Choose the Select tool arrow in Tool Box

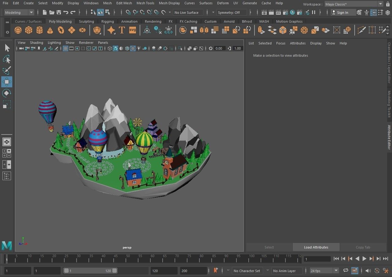click(7, 48)
